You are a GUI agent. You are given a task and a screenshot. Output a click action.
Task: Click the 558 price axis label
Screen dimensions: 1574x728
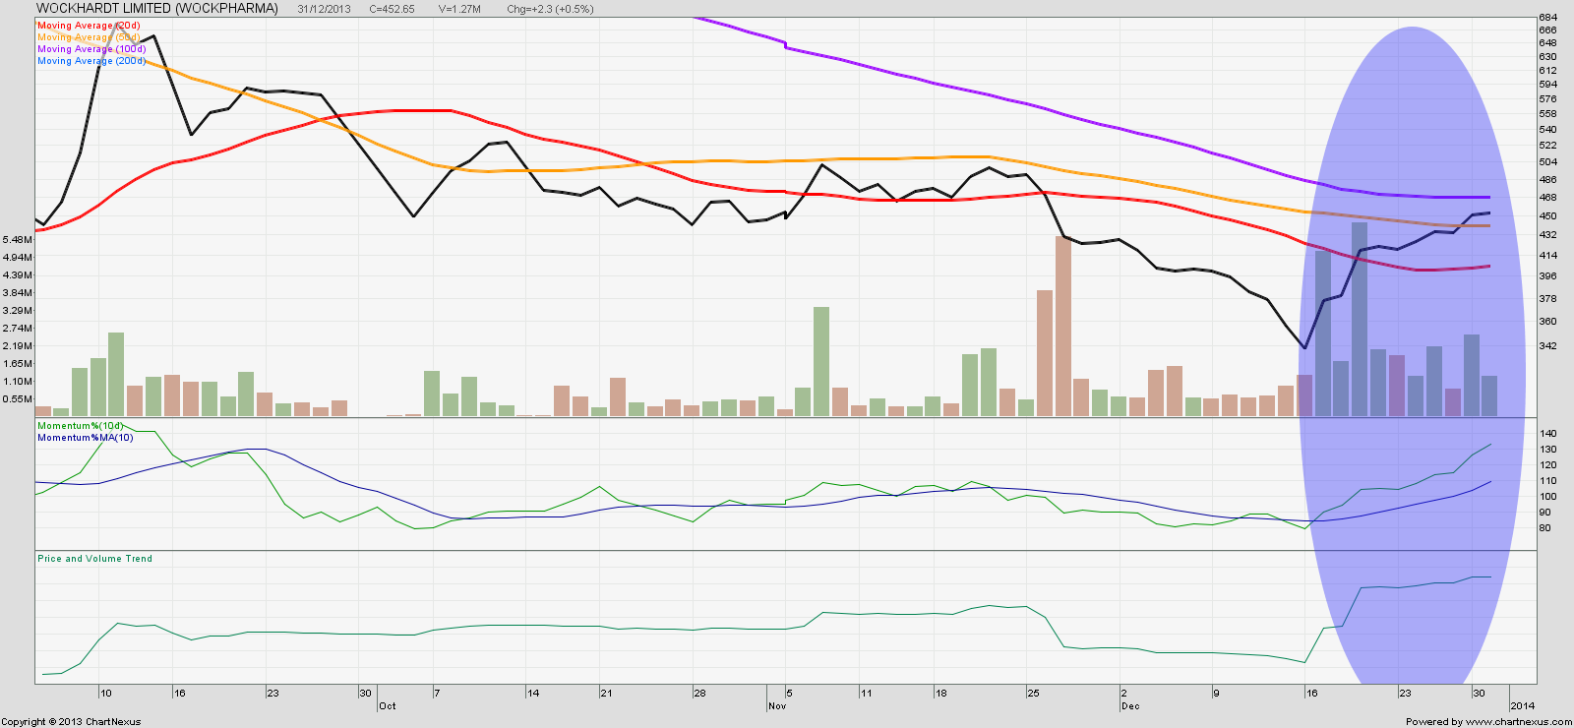(x=1547, y=114)
